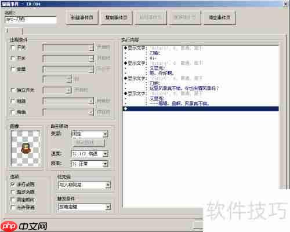Enable the 物品 condition checkbox
This screenshot has width=290, height=232.
tap(13, 101)
